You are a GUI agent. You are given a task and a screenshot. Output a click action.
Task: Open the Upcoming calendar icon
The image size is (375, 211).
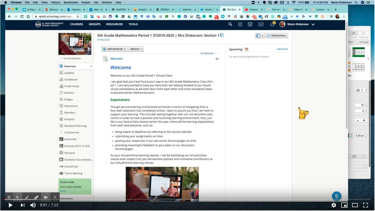point(247,49)
